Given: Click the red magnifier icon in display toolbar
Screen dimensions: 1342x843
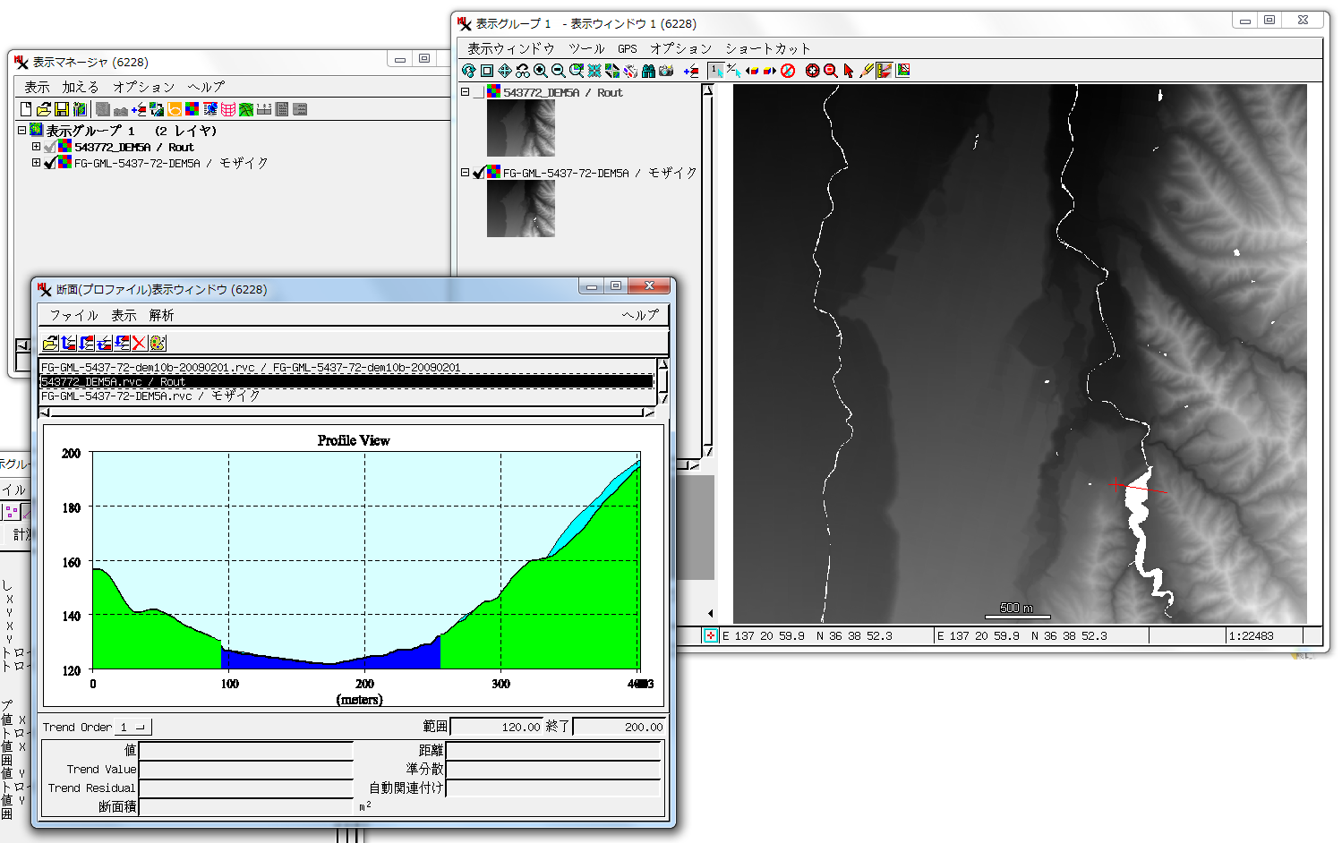Looking at the screenshot, I should click(x=831, y=71).
